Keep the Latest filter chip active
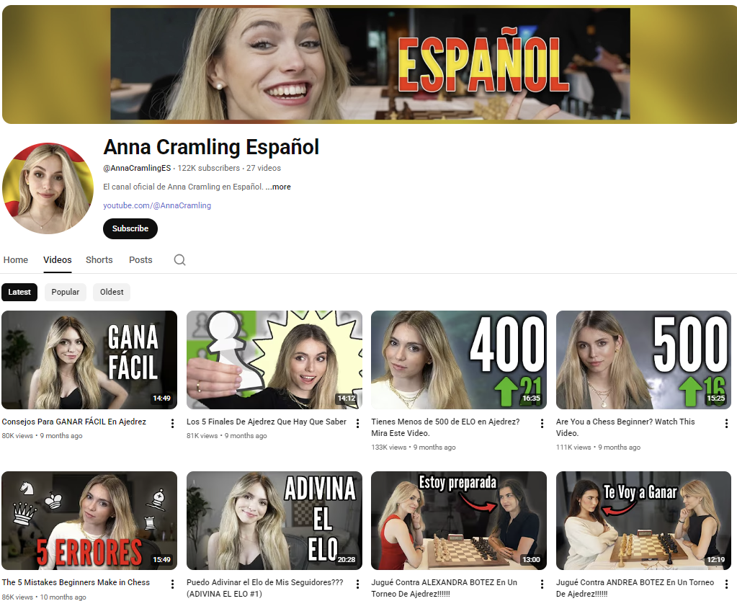The width and height of the screenshot is (737, 601). tap(19, 292)
